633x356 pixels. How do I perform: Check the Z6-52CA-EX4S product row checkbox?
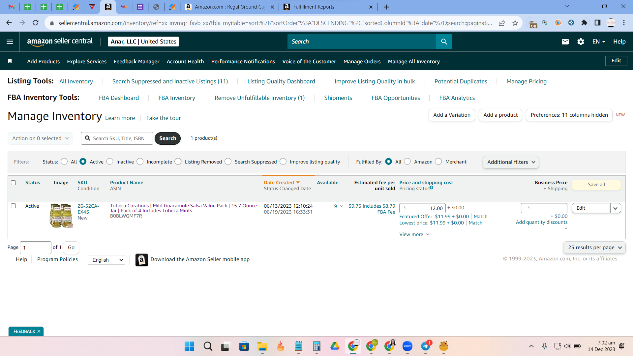point(14,206)
